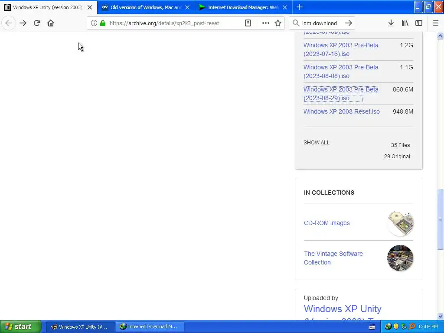
Task: Open CD-ROM Images collection thumbnail
Action: click(400, 223)
